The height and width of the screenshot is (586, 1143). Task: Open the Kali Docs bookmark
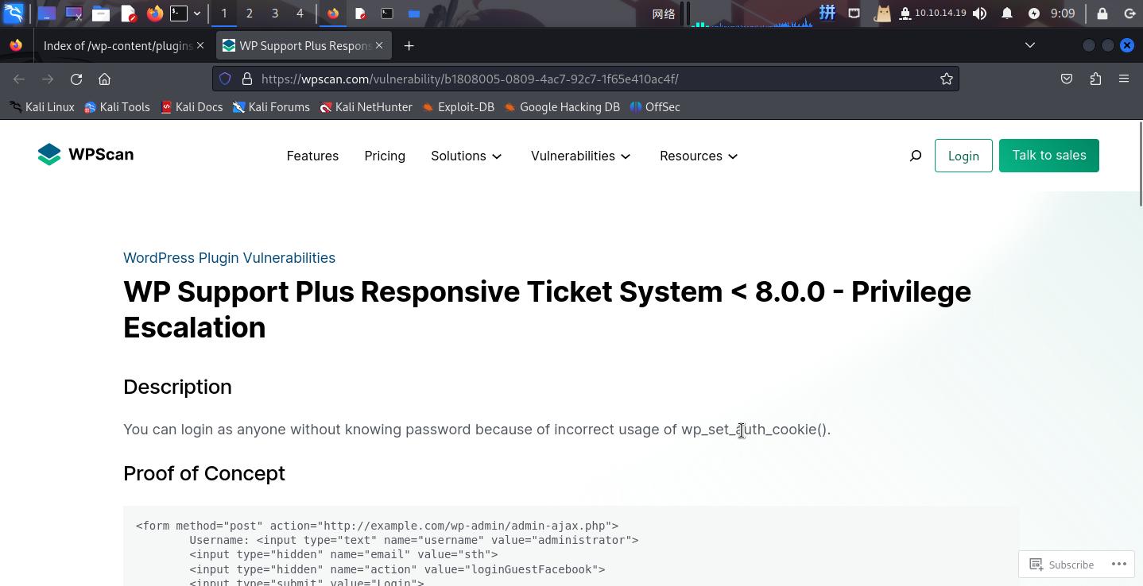pos(191,107)
